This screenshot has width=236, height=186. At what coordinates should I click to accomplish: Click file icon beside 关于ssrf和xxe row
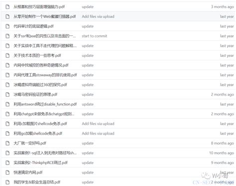click(7, 36)
